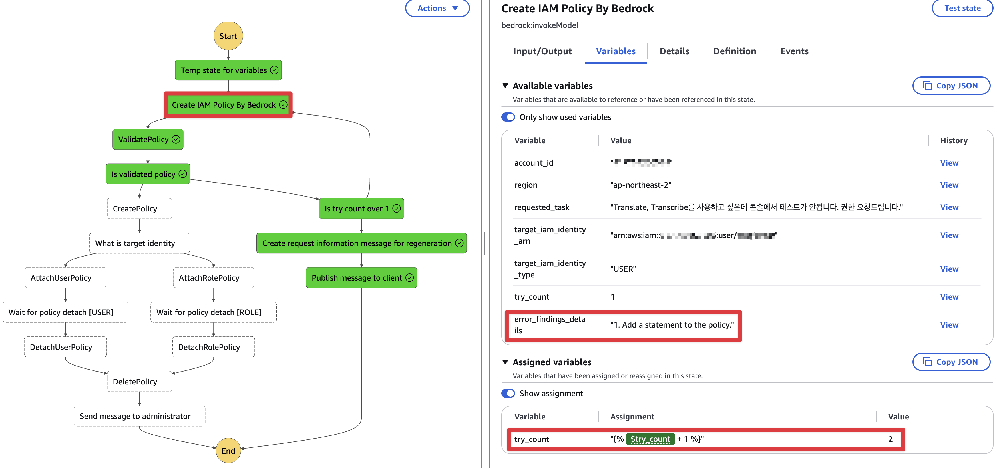Disable the Show assignment toggle
997x468 pixels.
click(508, 393)
